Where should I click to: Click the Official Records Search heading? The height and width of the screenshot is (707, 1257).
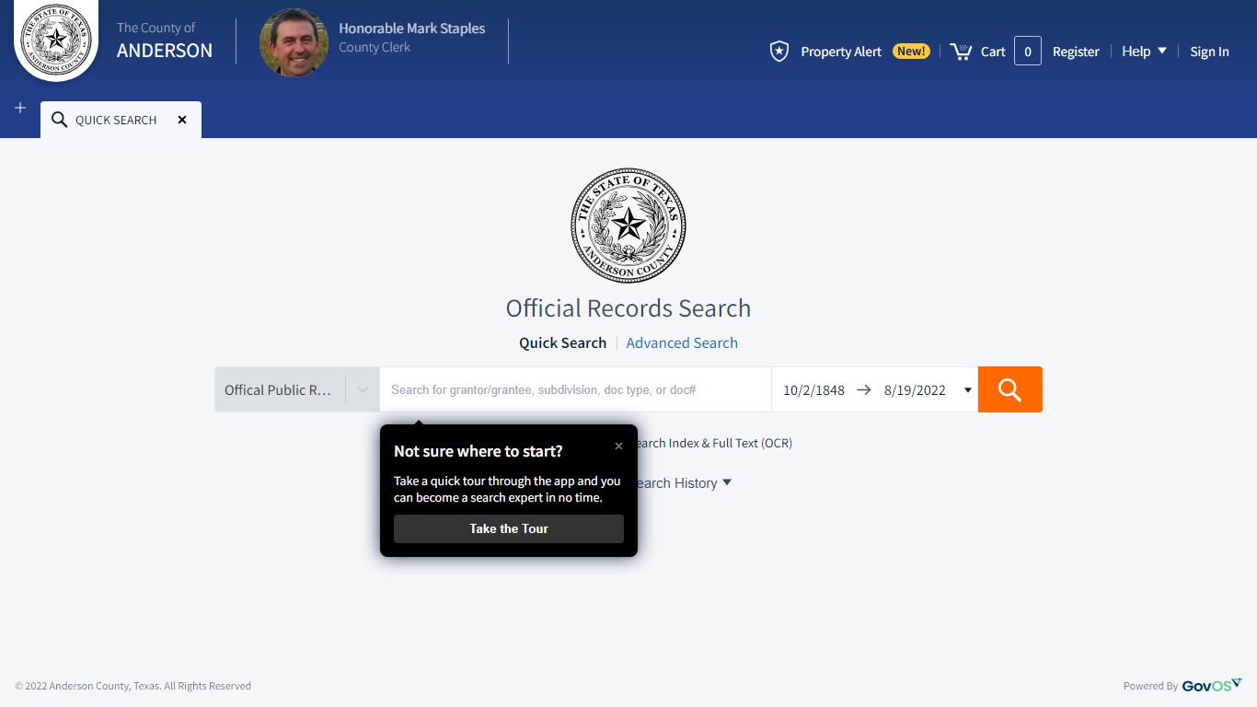tap(628, 307)
